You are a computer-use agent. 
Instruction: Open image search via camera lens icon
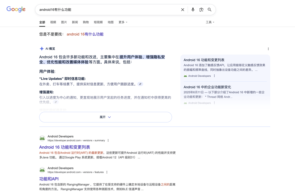[201, 10]
